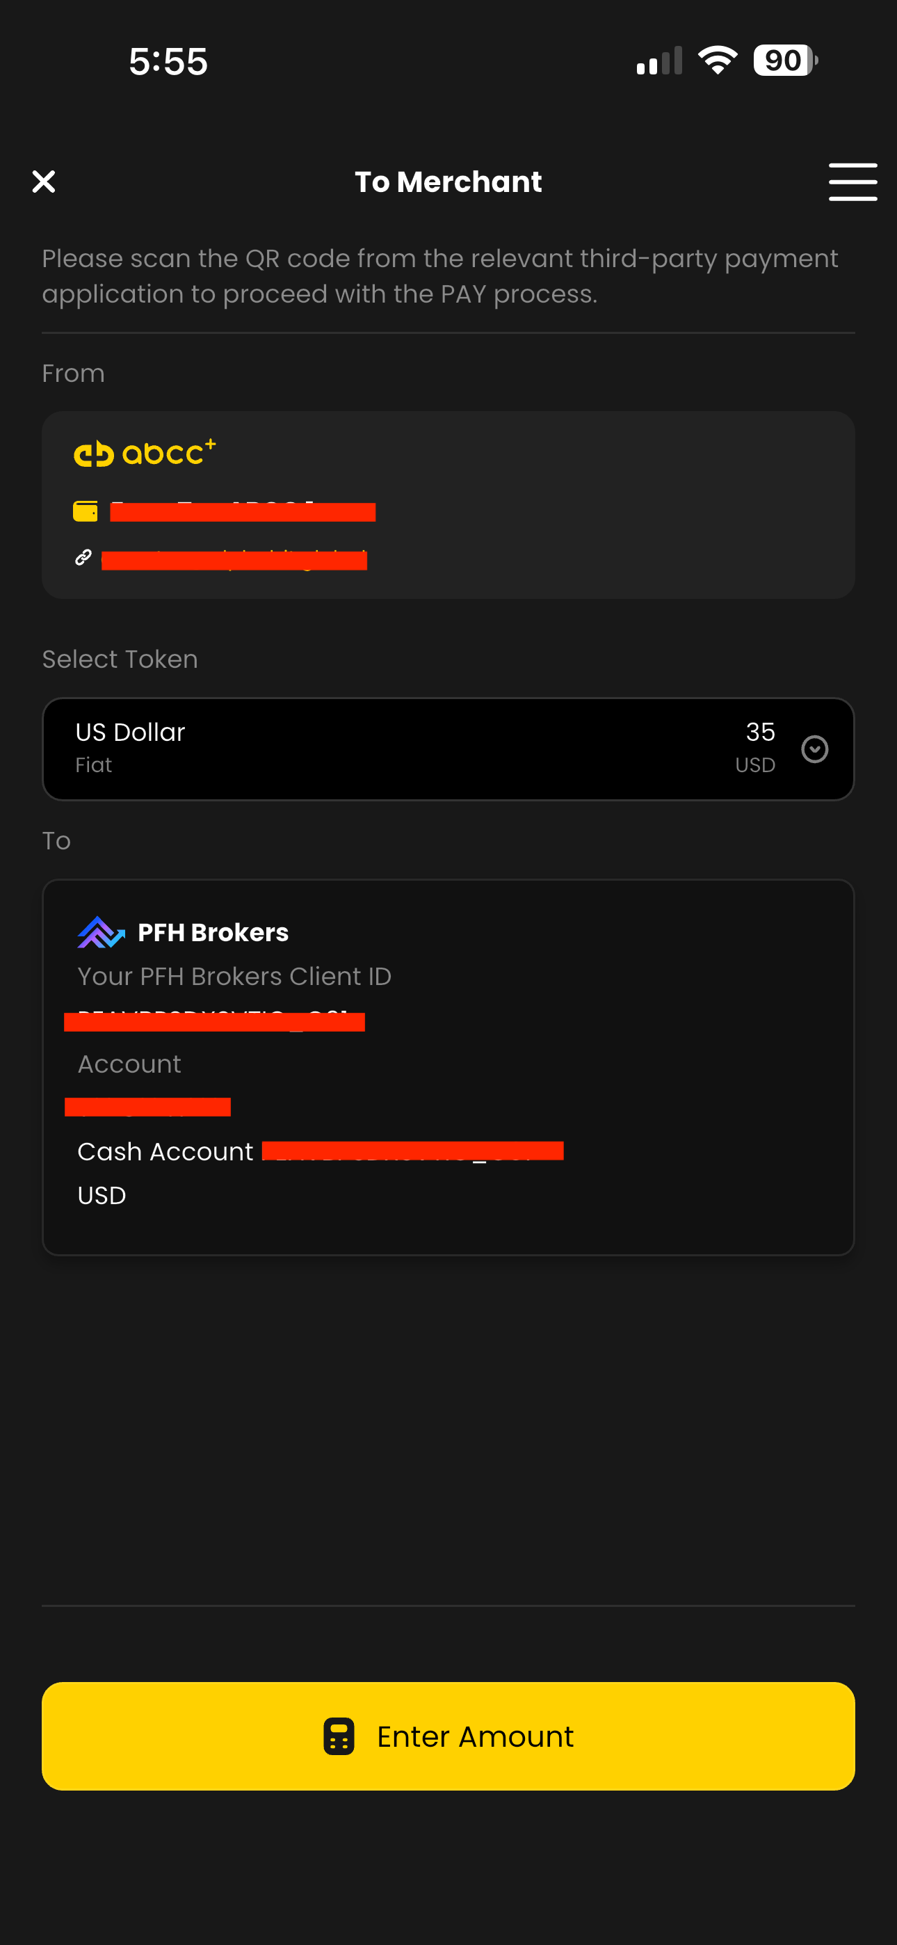Tap the 5:55 clock in status bar
The image size is (897, 1945).
[x=168, y=61]
